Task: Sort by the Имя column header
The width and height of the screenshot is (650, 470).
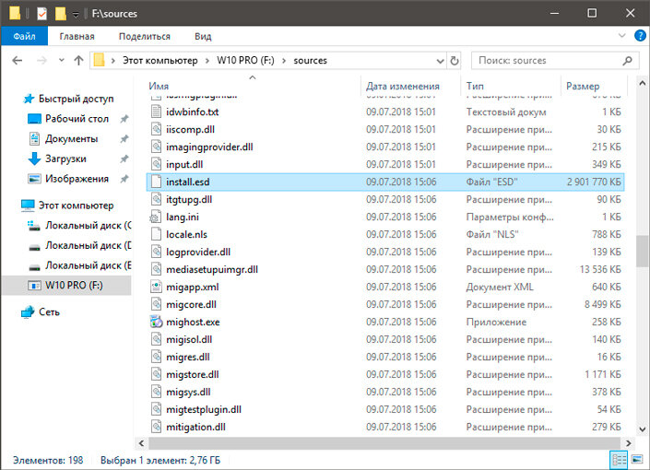Action: tap(159, 87)
